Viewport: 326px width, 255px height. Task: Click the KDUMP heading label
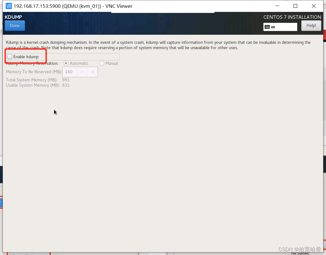pos(13,17)
